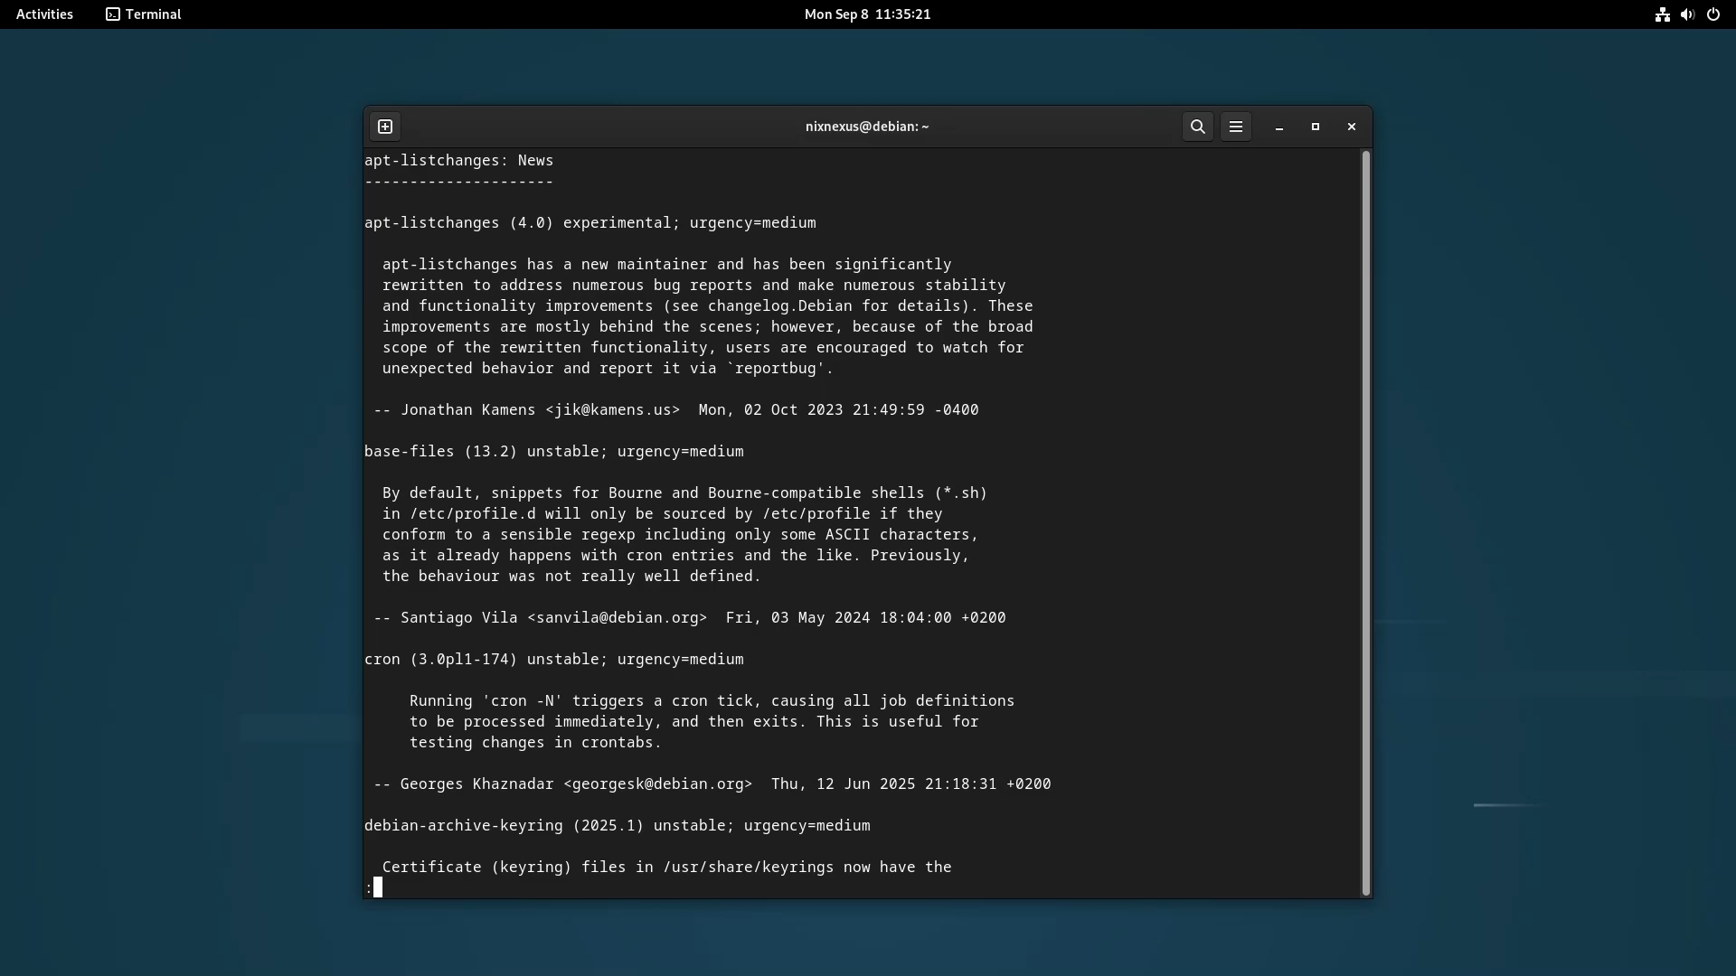
Task: Open the clock and calendar panel
Action: [867, 14]
